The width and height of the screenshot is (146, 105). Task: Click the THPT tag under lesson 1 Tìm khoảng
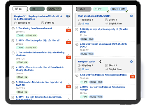[20, 36]
